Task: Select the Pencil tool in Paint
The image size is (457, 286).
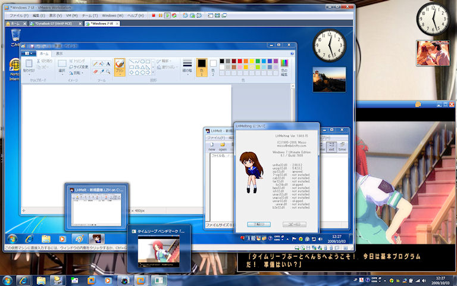Action: click(95, 64)
